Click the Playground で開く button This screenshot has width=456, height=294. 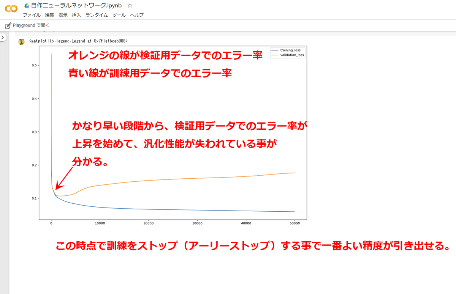[x=27, y=25]
